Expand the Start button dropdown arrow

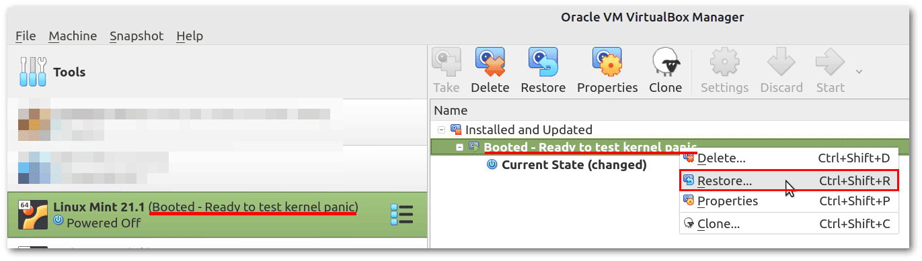click(x=859, y=71)
